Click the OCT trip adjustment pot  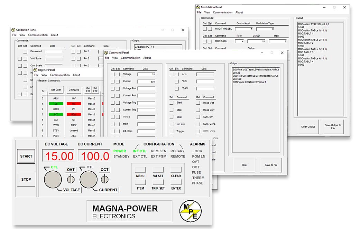click(x=105, y=179)
